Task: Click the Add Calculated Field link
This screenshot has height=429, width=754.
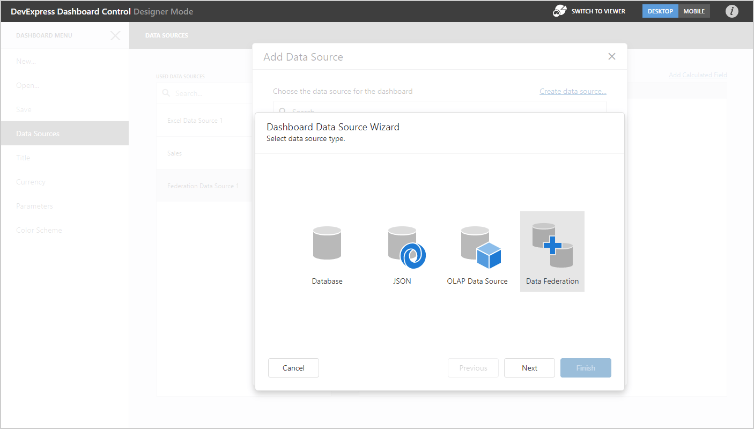Action: click(x=698, y=75)
